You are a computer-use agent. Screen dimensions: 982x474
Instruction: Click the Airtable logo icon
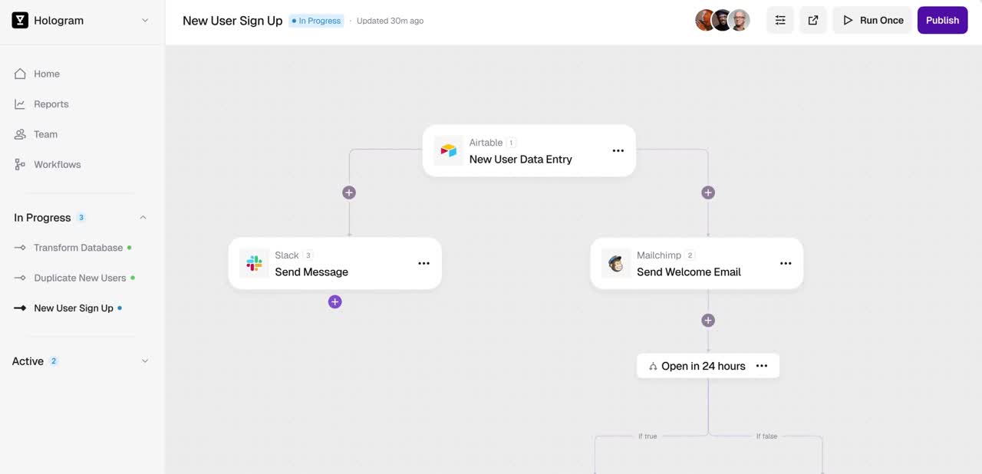coord(449,151)
